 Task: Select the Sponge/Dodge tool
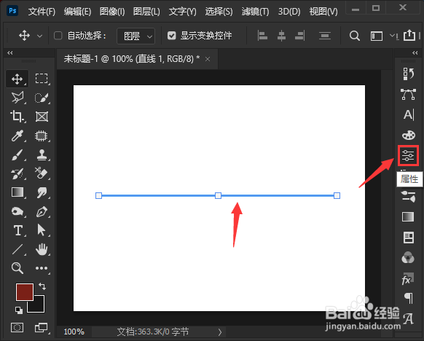17,211
